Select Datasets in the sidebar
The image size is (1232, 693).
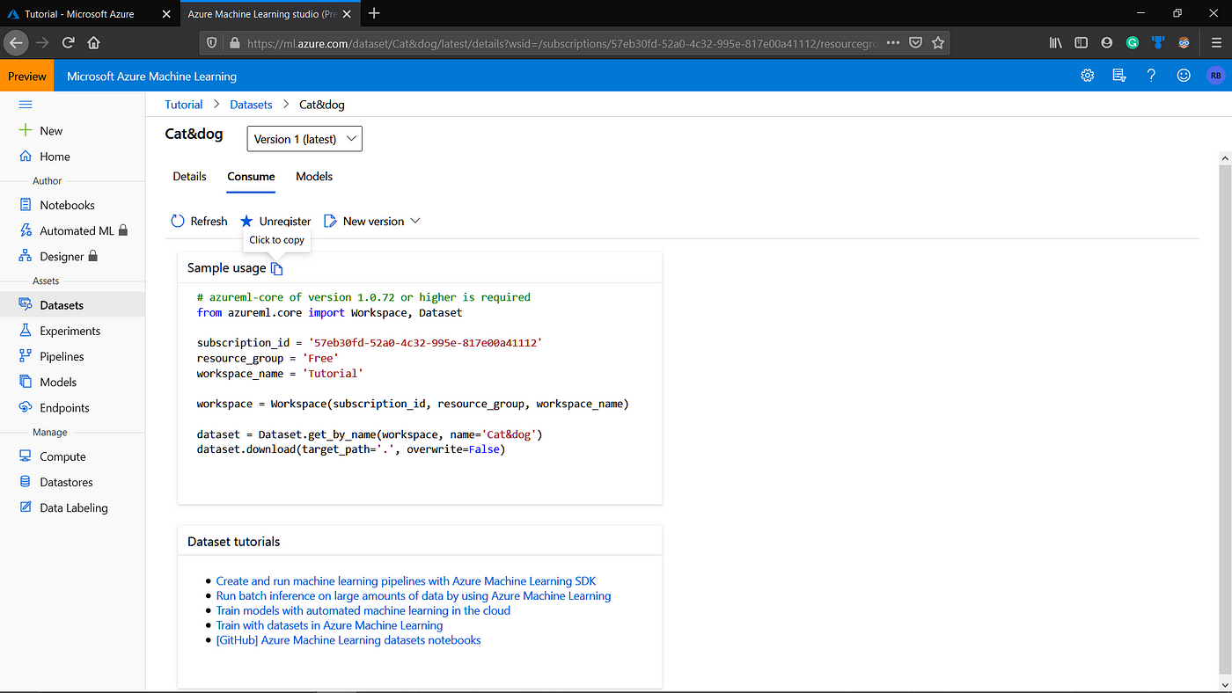pos(72,305)
